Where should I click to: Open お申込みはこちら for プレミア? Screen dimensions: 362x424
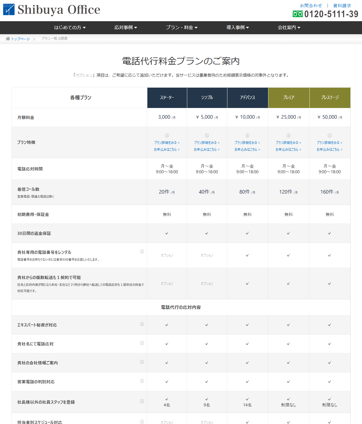click(288, 150)
